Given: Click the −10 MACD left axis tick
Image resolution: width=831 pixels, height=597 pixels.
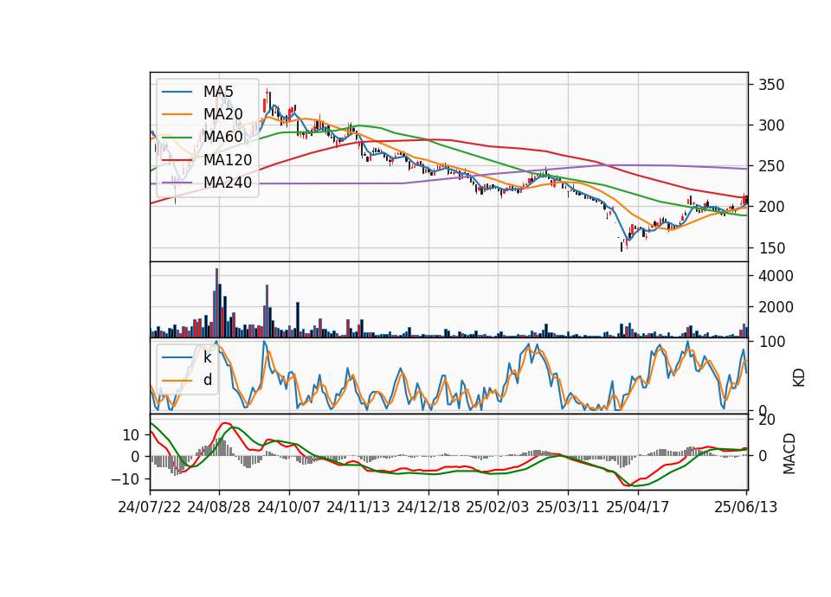Looking at the screenshot, I should pos(126,478).
